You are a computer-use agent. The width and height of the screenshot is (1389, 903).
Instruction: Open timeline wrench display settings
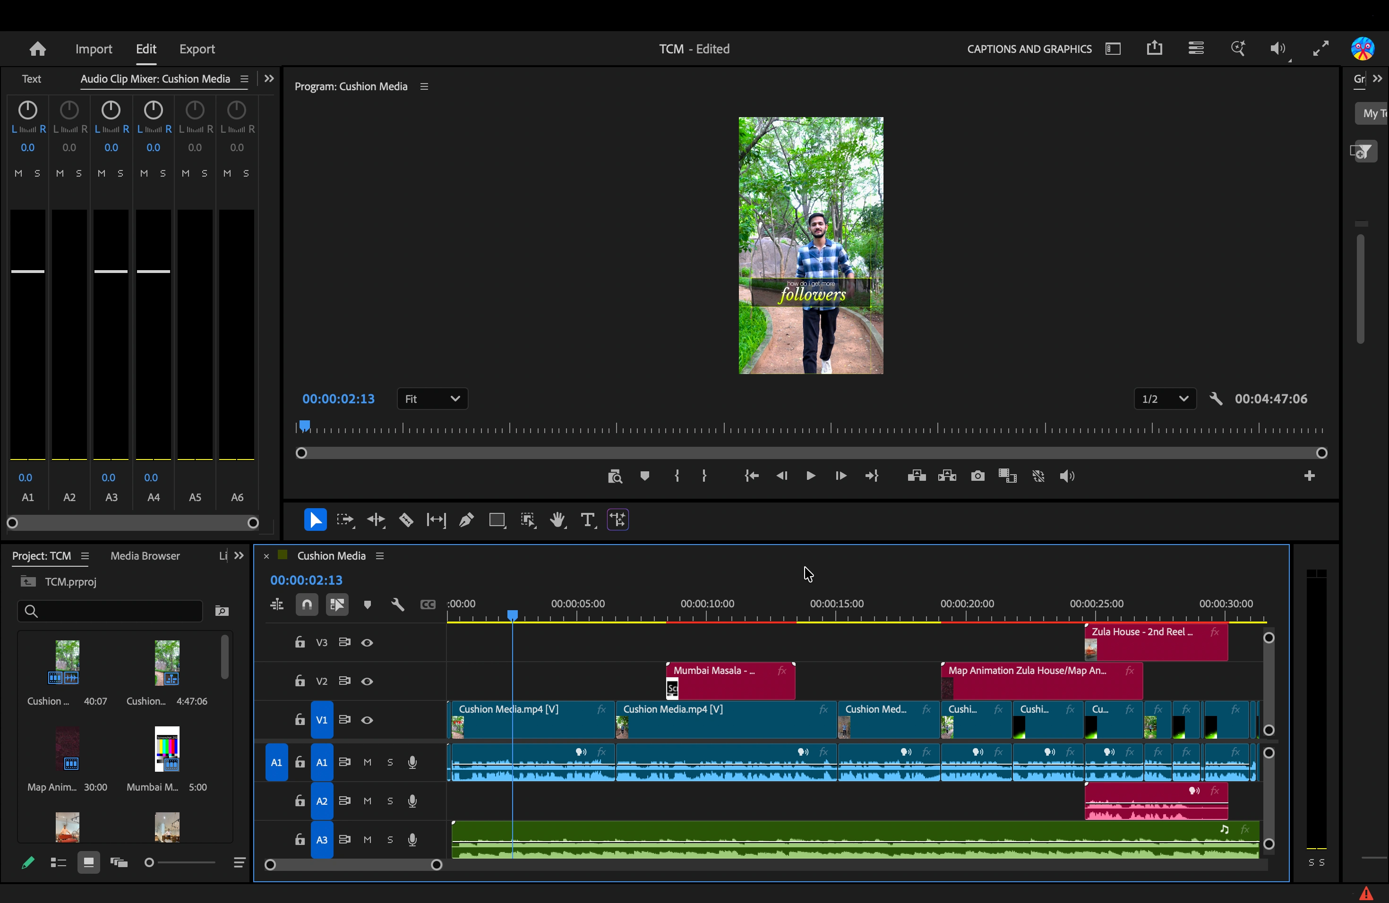397,605
